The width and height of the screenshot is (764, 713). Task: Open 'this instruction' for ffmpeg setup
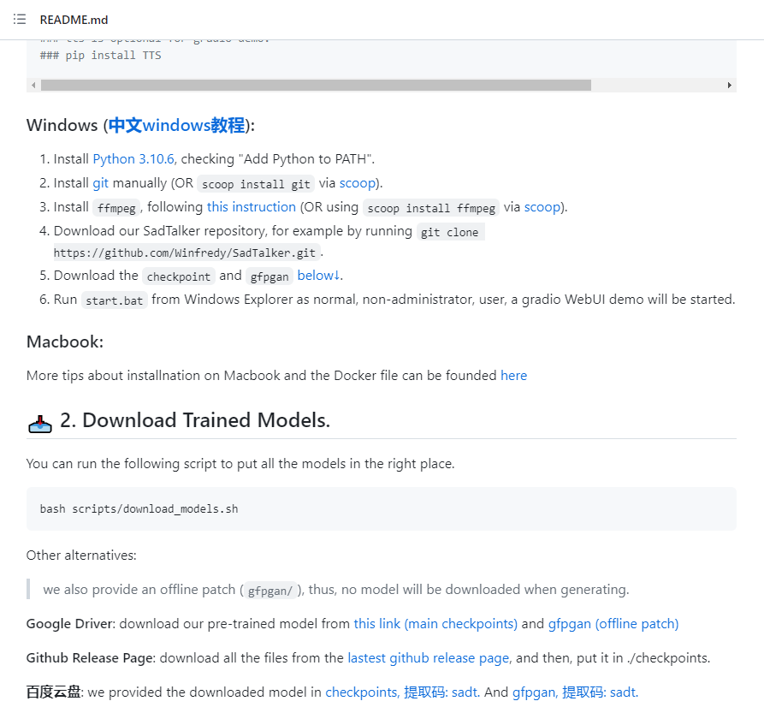[x=251, y=206]
